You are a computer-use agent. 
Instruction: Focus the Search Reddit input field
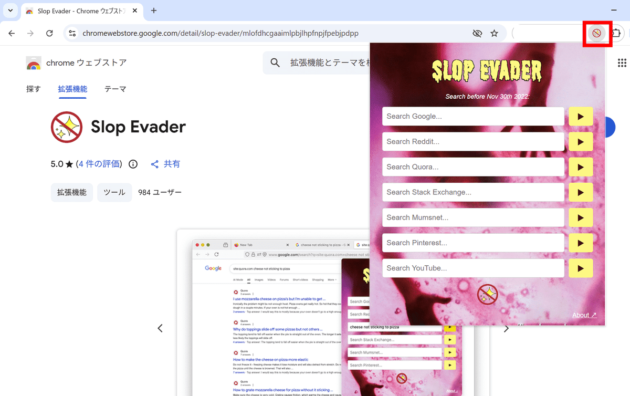472,142
